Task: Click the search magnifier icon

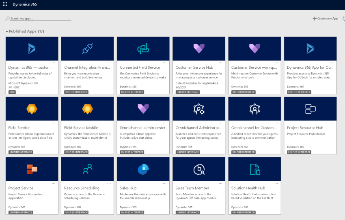Action: [x=7, y=19]
